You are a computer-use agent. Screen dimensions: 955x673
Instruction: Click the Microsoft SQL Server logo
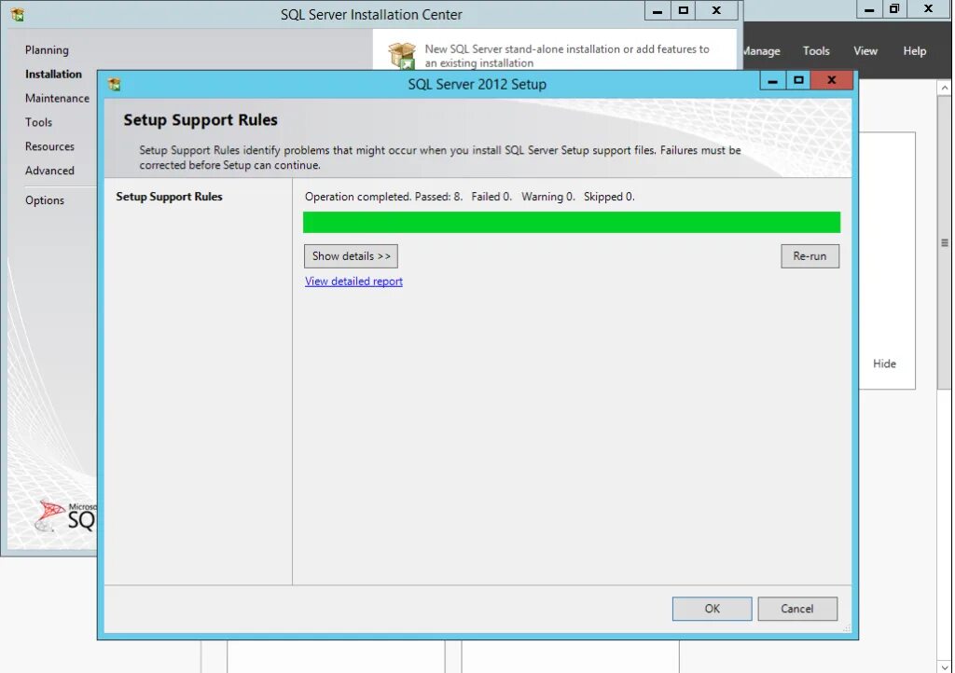tap(65, 516)
